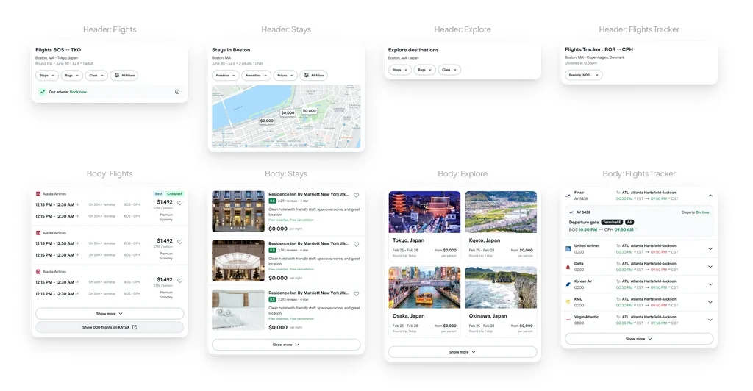753x391 pixels.
Task: Click the United Airlines logo icon
Action: pos(568,248)
